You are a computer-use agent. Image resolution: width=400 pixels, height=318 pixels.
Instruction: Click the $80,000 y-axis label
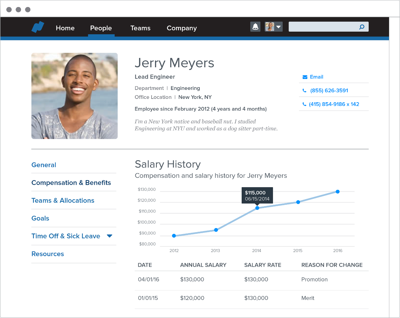coord(147,244)
